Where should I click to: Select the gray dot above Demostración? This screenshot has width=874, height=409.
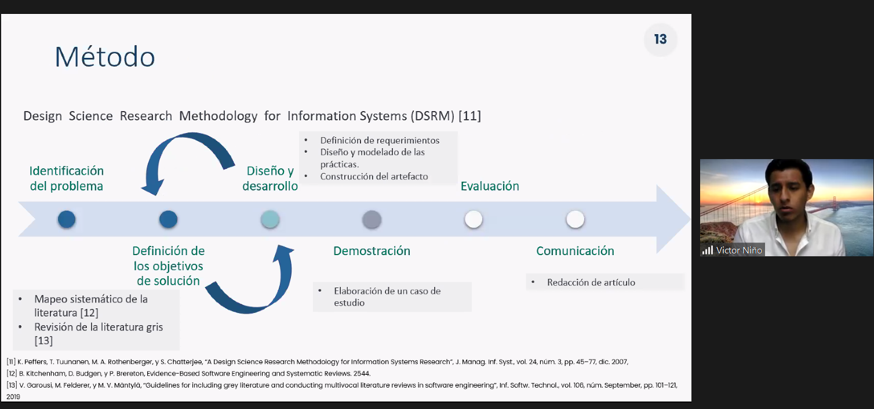click(372, 219)
